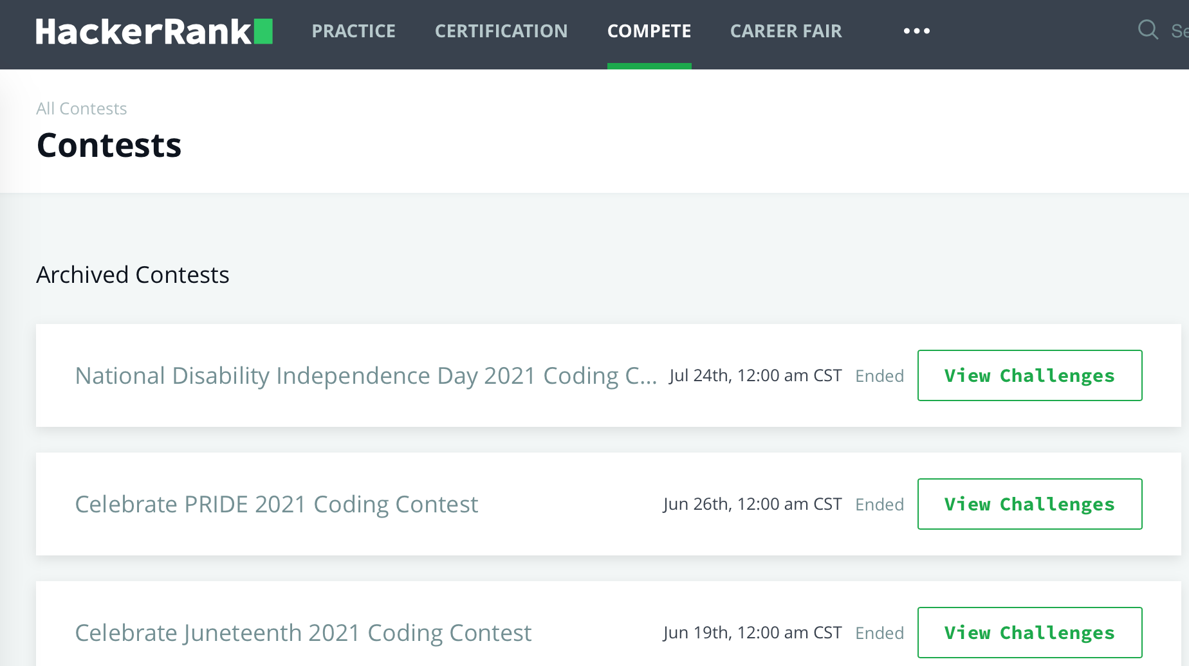Open the three-dot more menu

pyautogui.click(x=916, y=31)
